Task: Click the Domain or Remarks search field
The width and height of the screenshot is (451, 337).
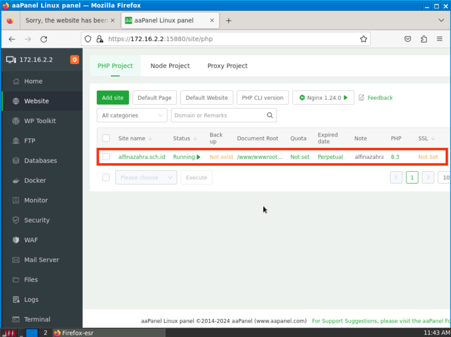Action: point(218,115)
